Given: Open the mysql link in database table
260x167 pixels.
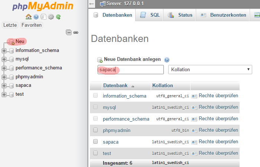Looking at the screenshot, I should click(109, 108).
